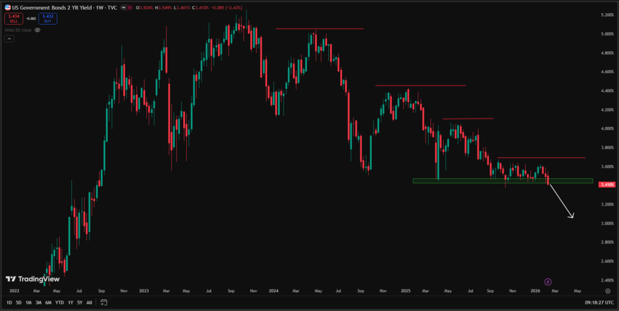Collapse the indicator legend with chevron

[x=8, y=39]
